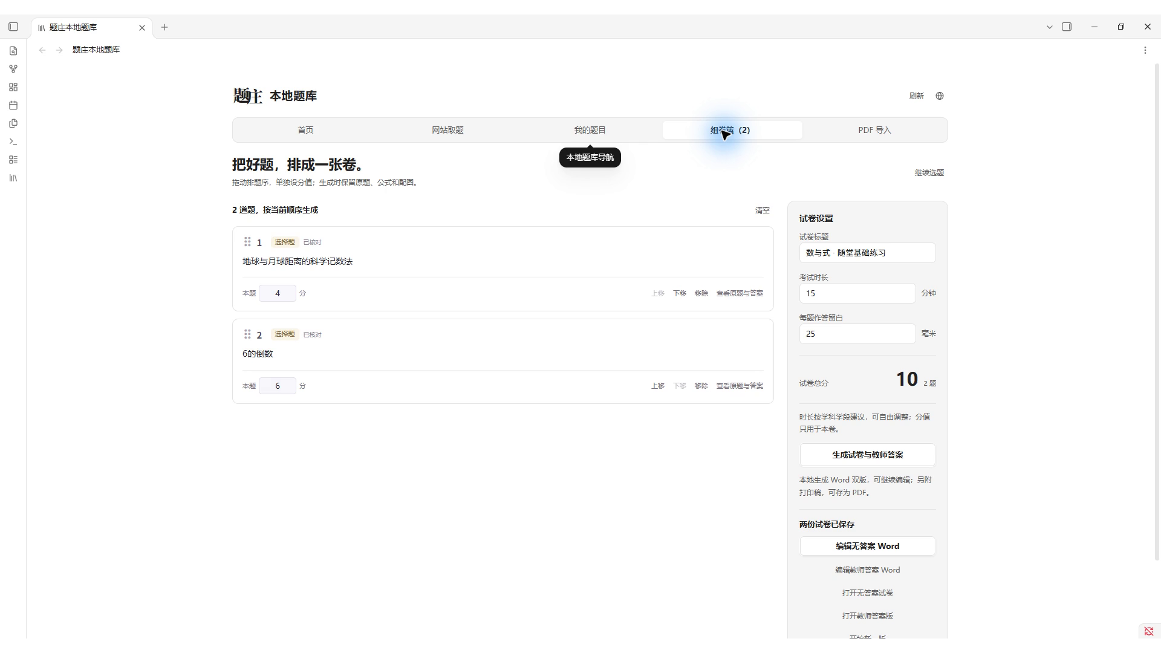1161x653 pixels.
Task: Toggle the left sidebar panel icon
Action: (13, 27)
